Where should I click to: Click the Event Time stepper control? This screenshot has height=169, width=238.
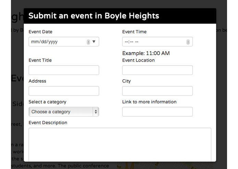(188, 42)
